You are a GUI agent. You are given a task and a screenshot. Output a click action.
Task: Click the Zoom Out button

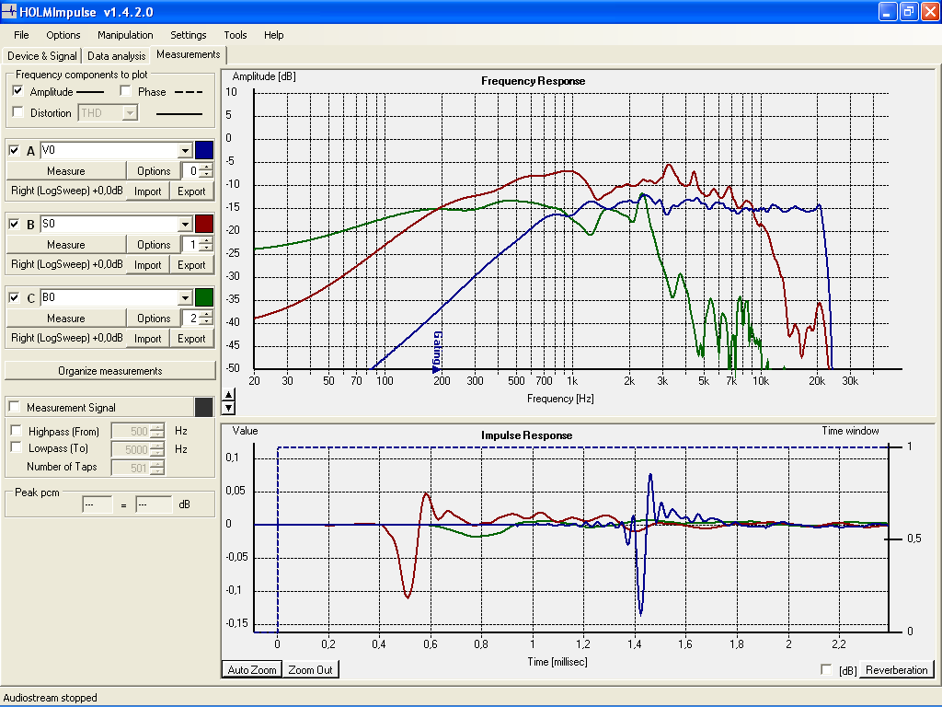point(311,670)
